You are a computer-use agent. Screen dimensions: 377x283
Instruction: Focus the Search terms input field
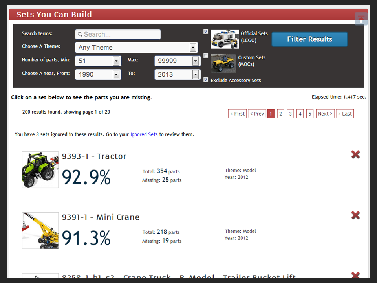click(x=118, y=35)
